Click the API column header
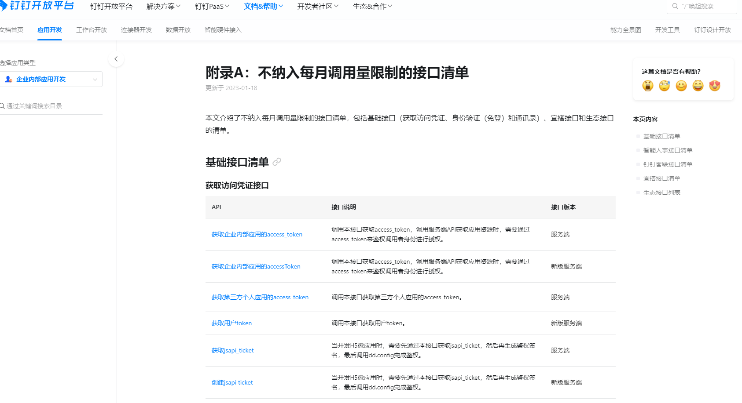 217,207
